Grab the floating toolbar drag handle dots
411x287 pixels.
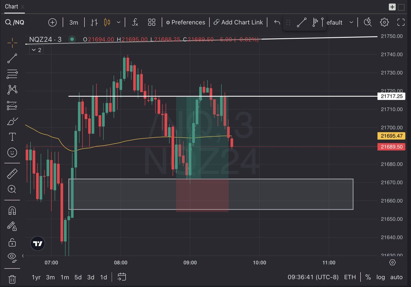[x=288, y=23]
